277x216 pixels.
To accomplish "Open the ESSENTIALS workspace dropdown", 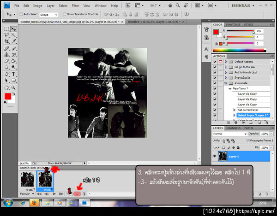I will [x=243, y=6].
